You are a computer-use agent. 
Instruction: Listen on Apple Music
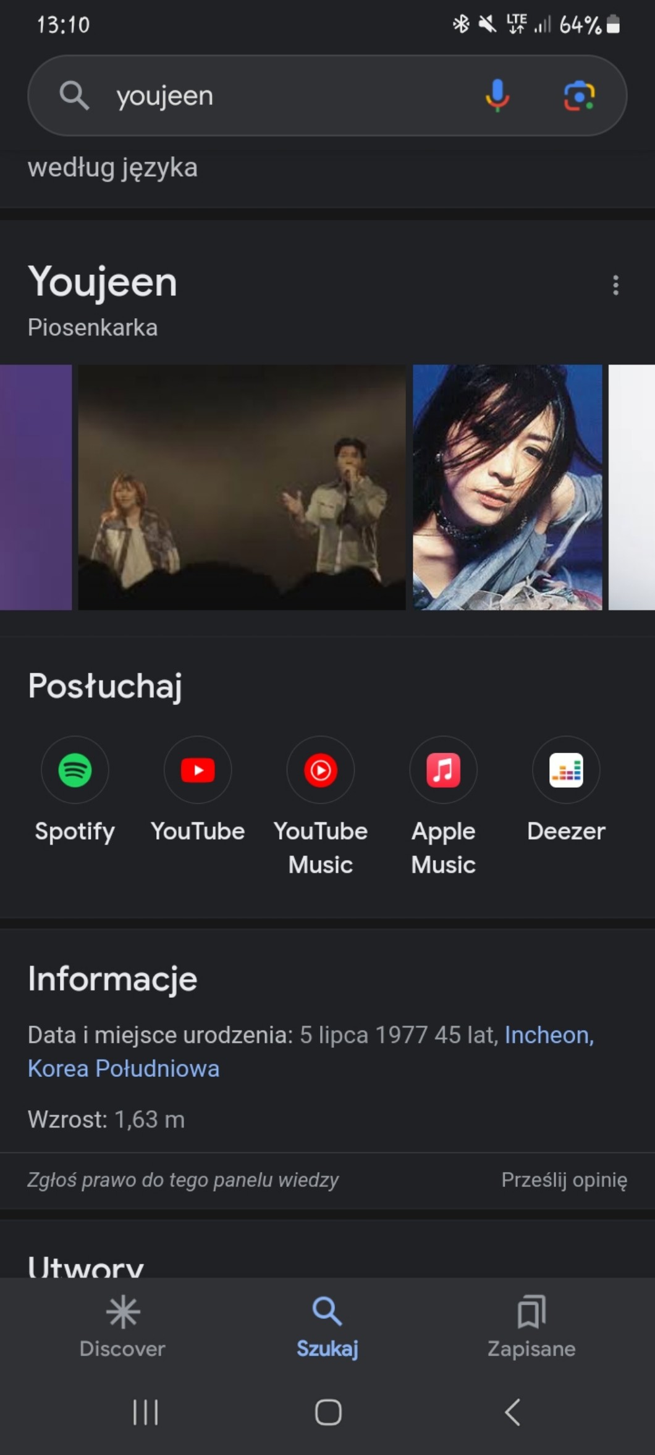point(443,770)
